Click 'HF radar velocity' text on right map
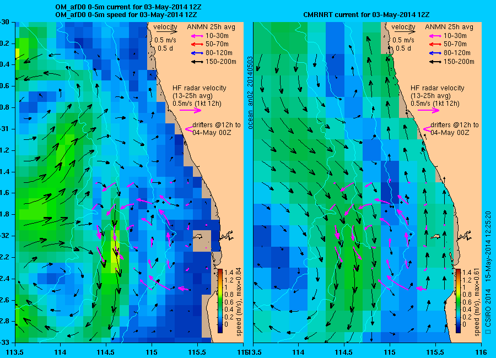496x358 pixels. pos(438,88)
